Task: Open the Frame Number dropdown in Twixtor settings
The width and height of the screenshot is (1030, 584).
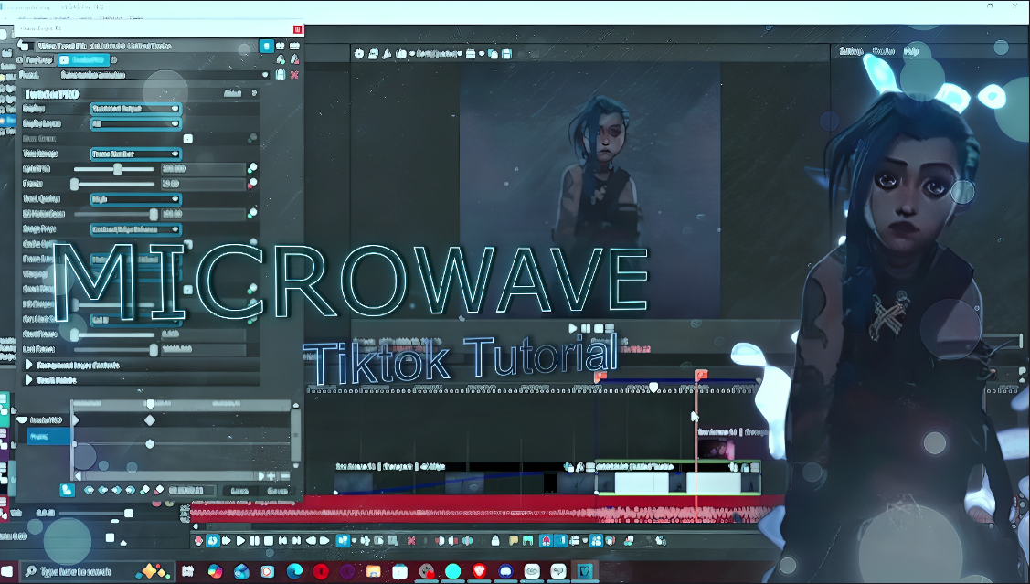Action: point(135,154)
